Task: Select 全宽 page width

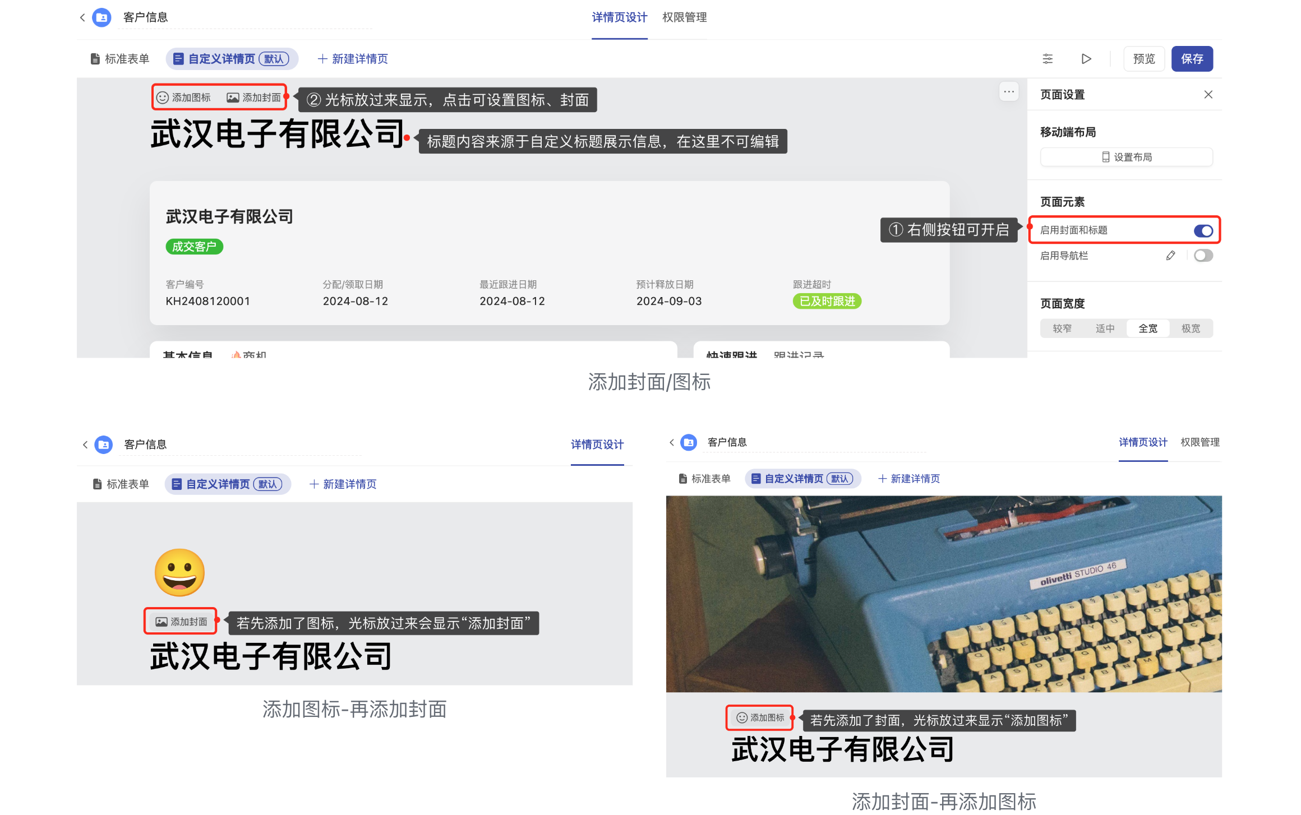Action: (1148, 328)
